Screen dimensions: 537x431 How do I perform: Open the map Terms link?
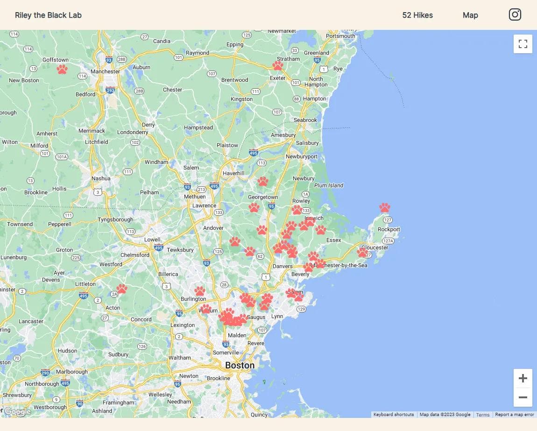click(x=482, y=415)
